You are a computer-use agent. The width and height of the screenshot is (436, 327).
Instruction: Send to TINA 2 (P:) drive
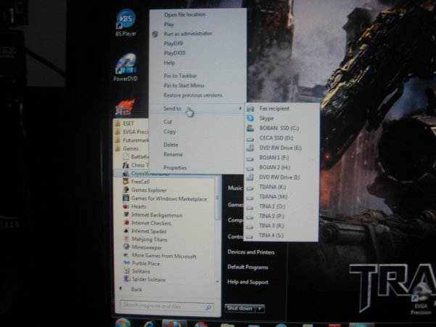click(x=281, y=216)
